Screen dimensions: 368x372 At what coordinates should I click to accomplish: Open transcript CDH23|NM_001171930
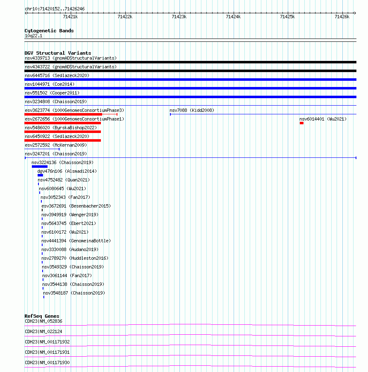coord(48,362)
